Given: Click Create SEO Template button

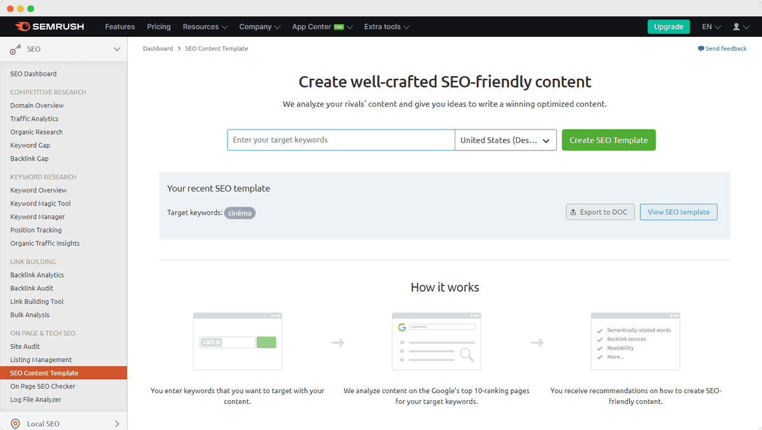Looking at the screenshot, I should pos(608,140).
